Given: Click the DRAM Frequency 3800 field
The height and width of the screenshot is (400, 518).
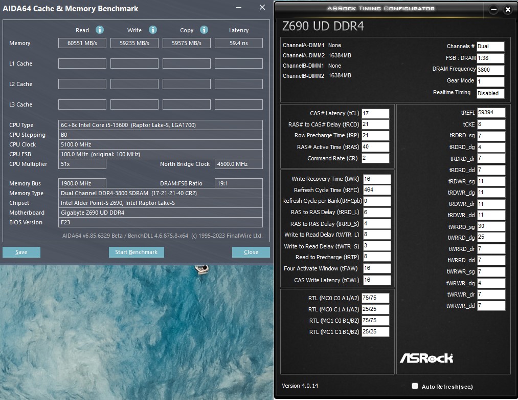Looking at the screenshot, I should [x=490, y=70].
